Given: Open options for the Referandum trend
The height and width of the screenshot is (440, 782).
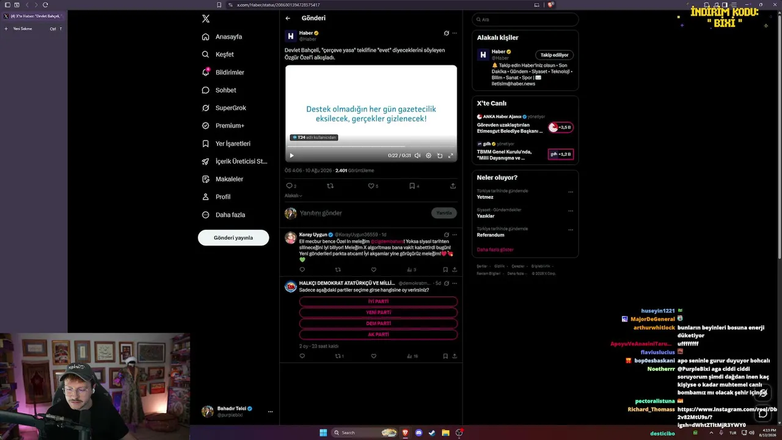Looking at the screenshot, I should tap(571, 230).
